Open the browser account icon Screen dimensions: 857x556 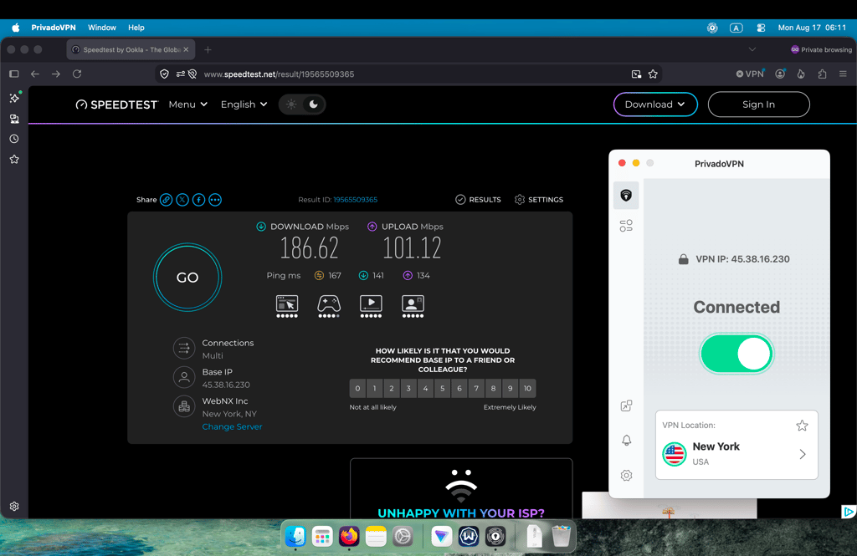coord(780,74)
